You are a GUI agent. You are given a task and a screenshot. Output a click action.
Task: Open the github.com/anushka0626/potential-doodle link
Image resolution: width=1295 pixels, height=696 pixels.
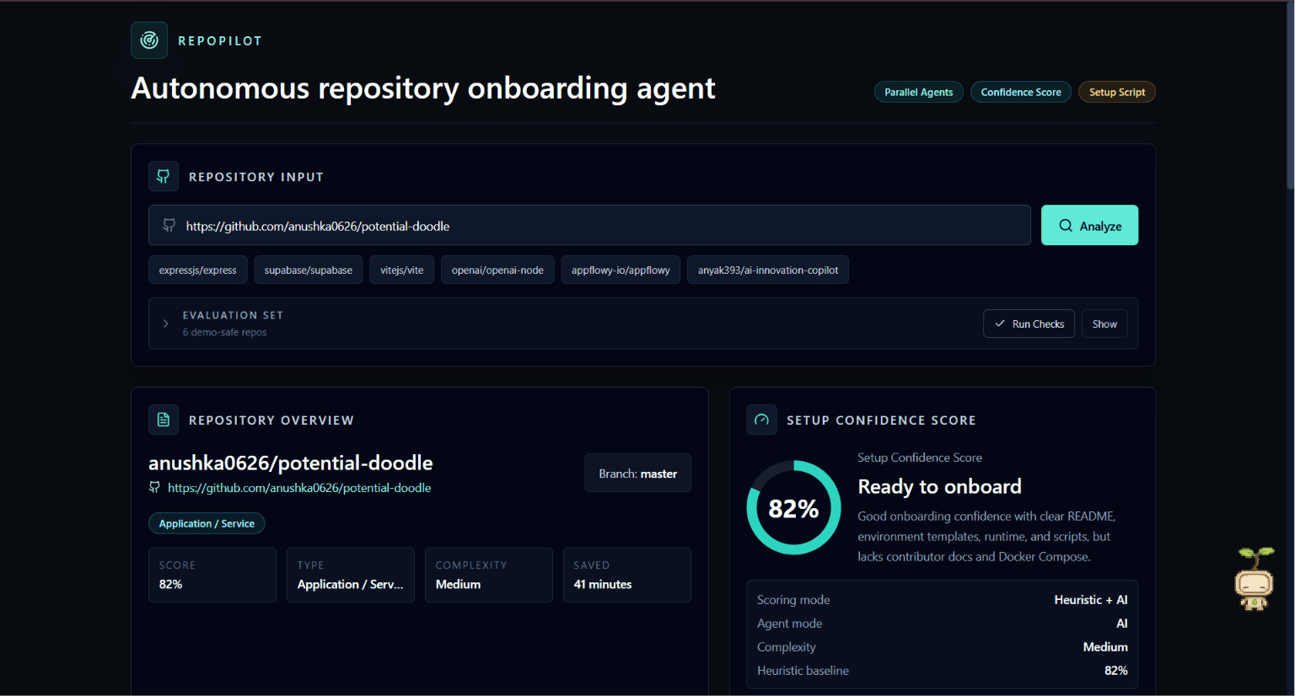point(299,488)
